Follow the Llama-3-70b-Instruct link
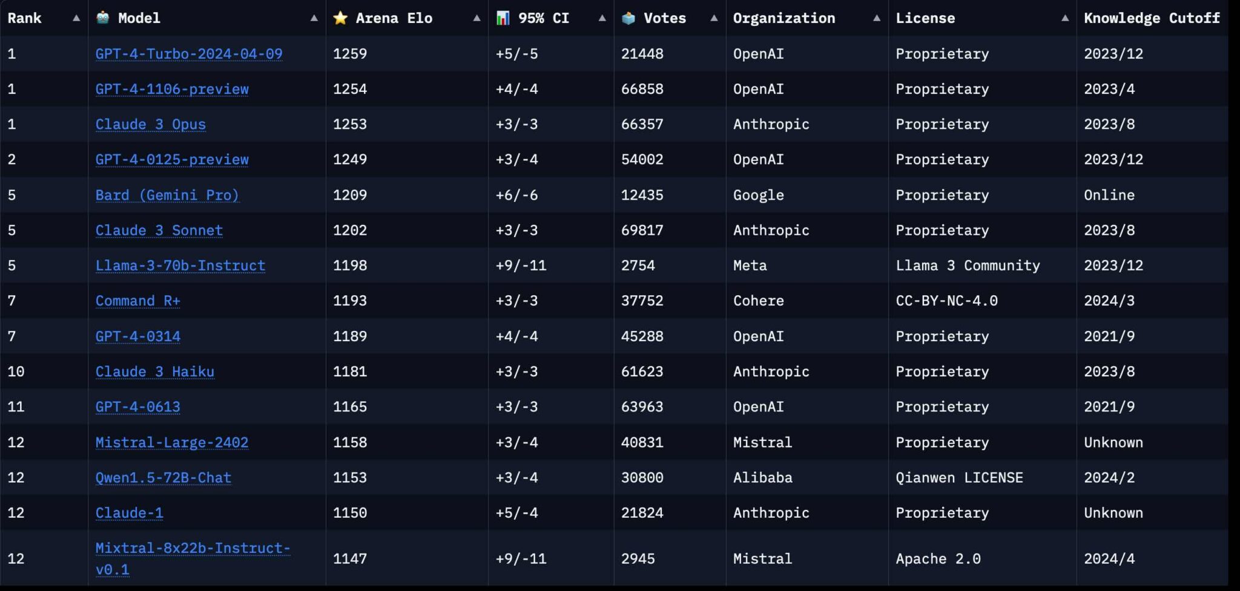This screenshot has width=1240, height=591. (x=180, y=266)
